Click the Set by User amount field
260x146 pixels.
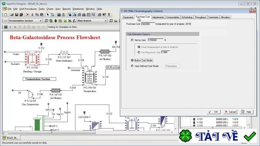156,40
